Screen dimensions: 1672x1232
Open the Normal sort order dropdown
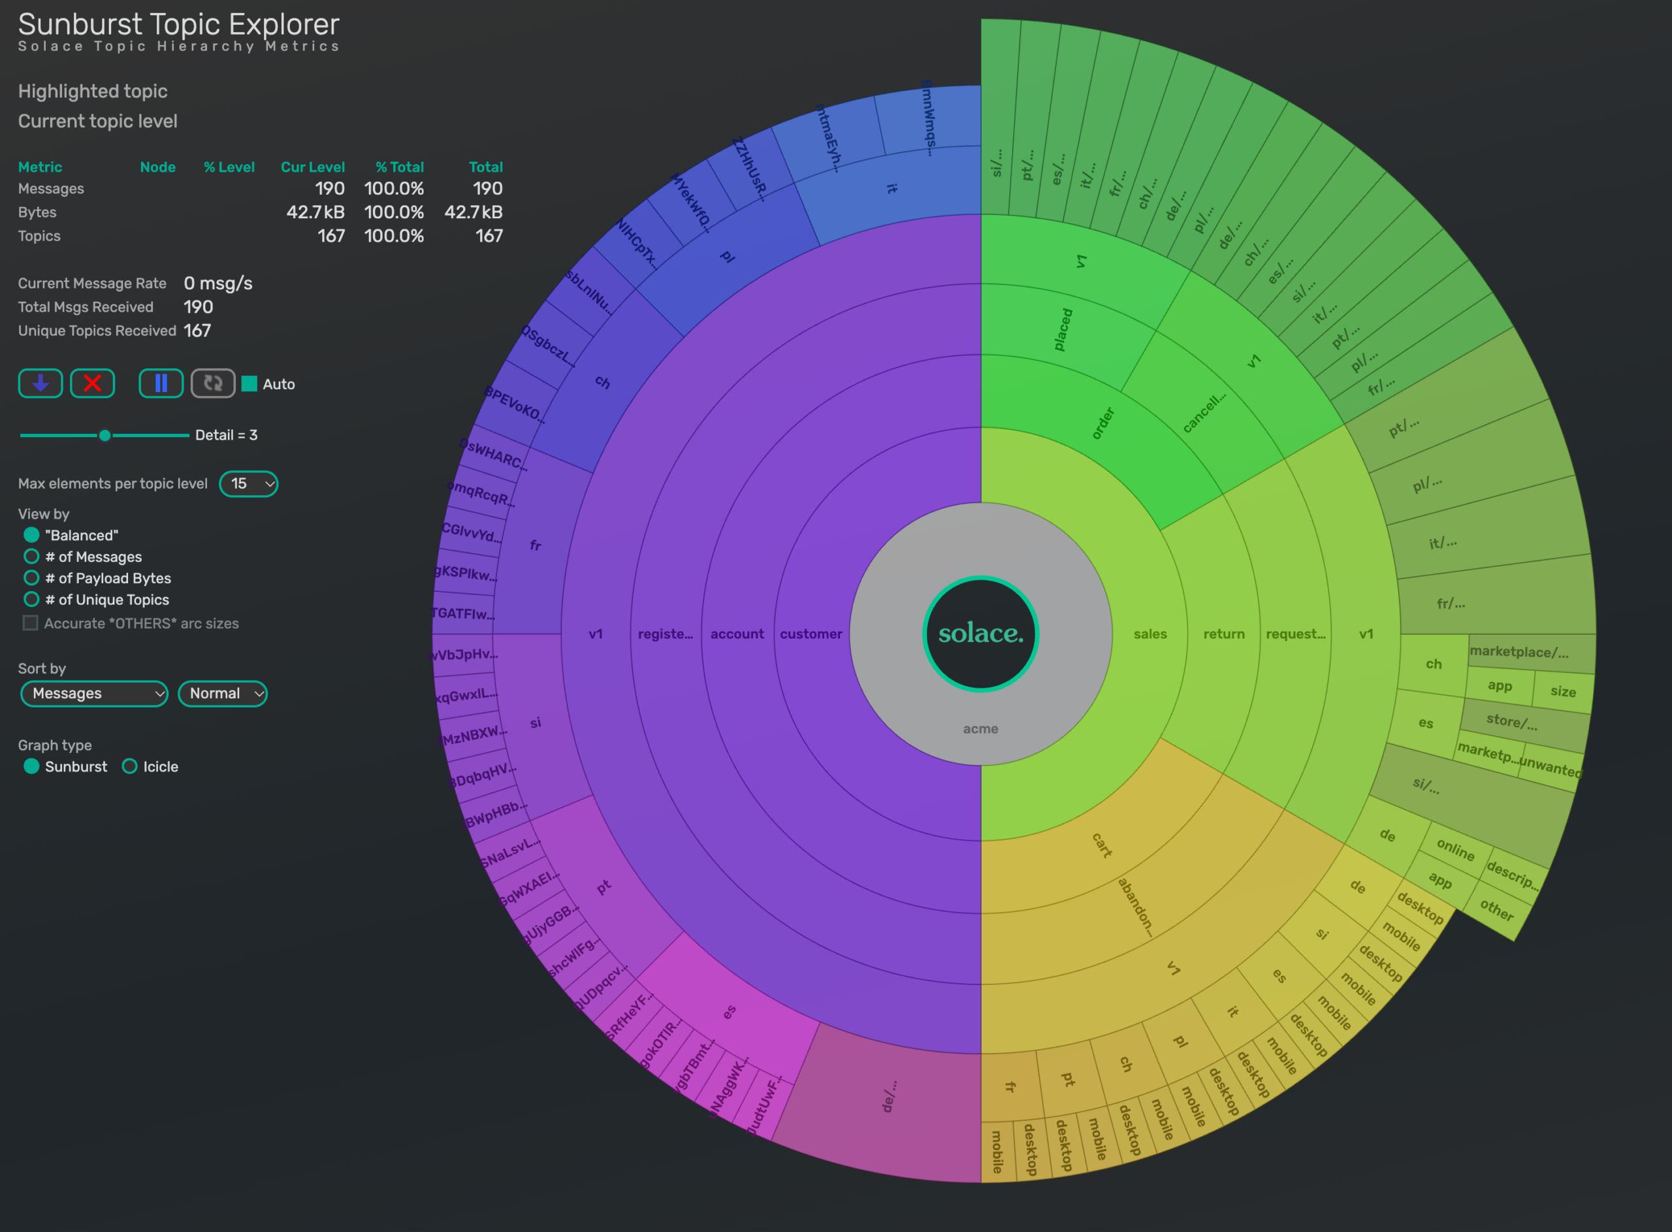[223, 694]
